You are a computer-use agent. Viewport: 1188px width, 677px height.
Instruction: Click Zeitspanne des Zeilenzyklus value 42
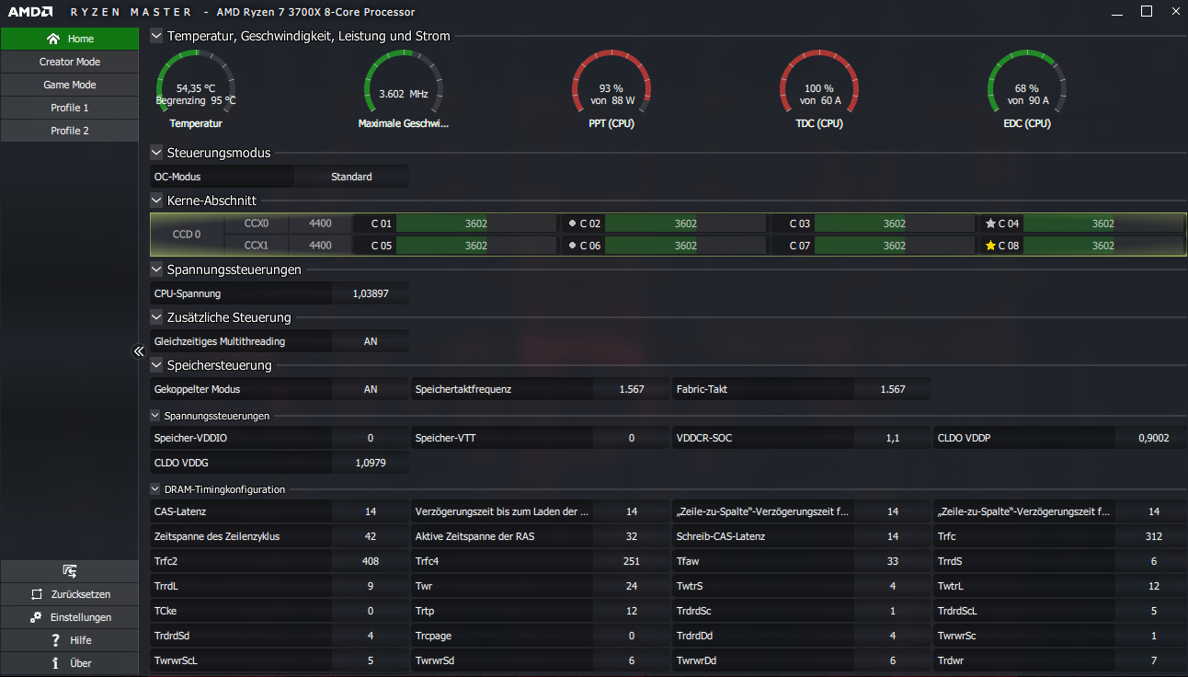click(x=371, y=536)
